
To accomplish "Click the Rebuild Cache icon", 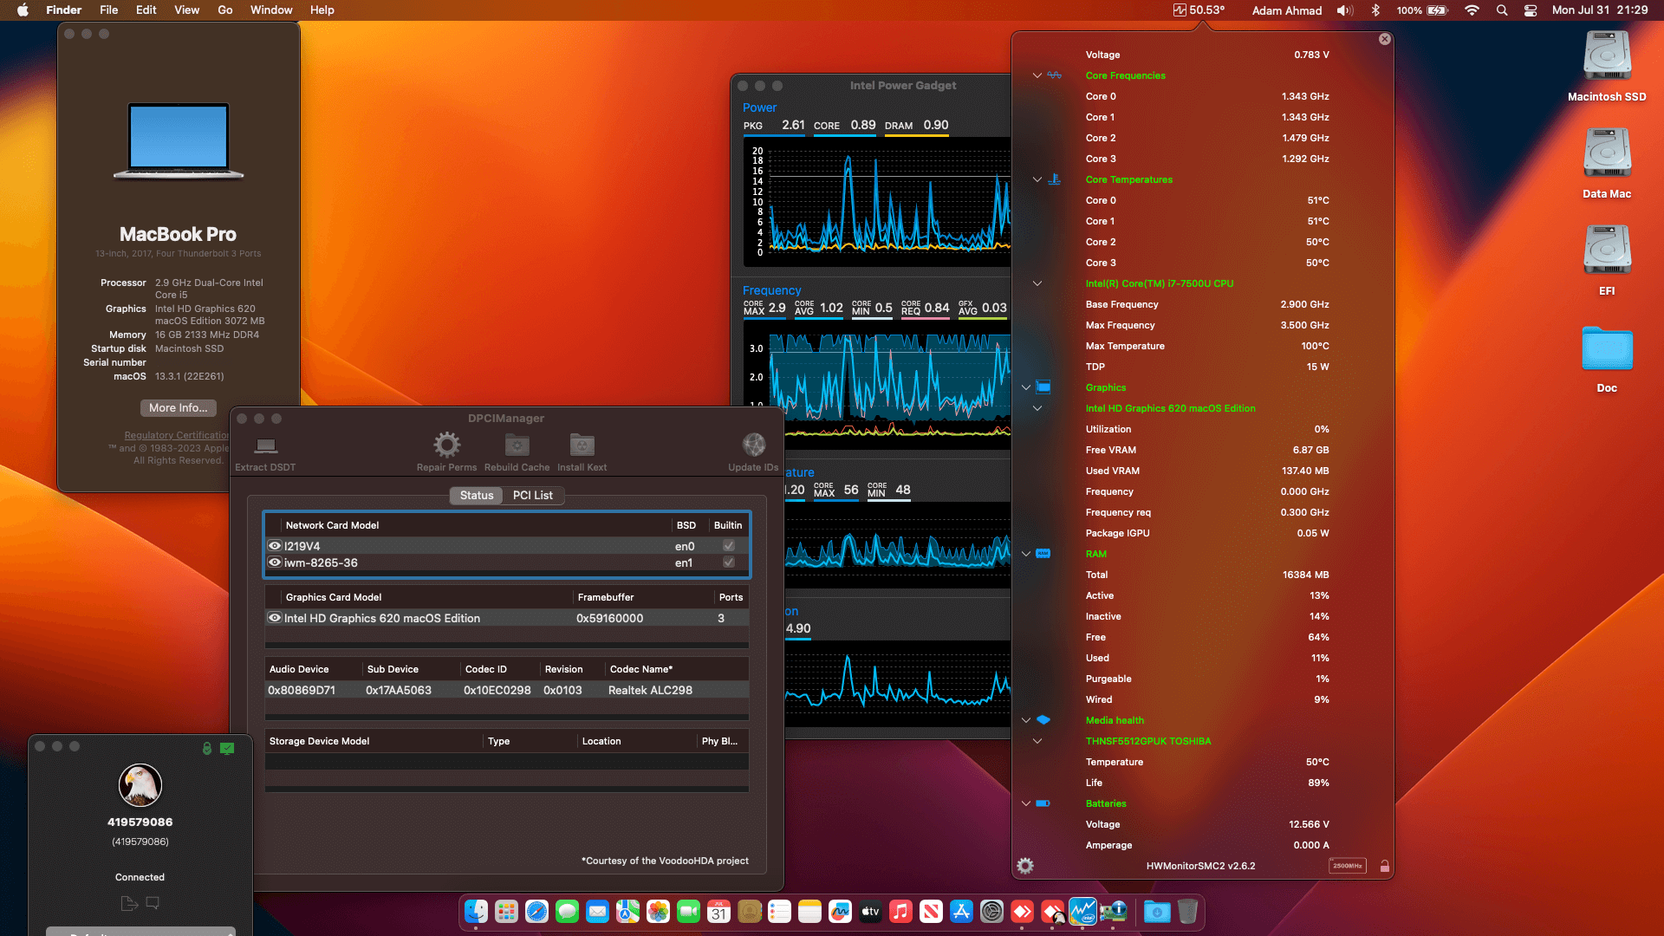I will point(517,445).
